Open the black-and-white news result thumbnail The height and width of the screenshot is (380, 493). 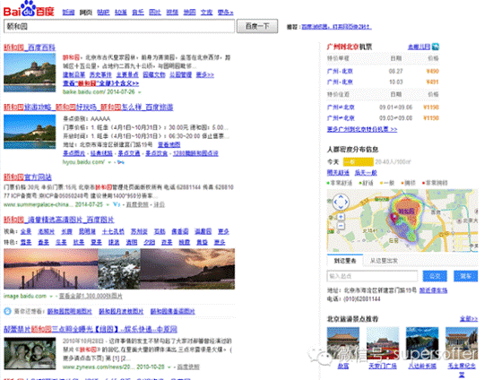pos(30,353)
